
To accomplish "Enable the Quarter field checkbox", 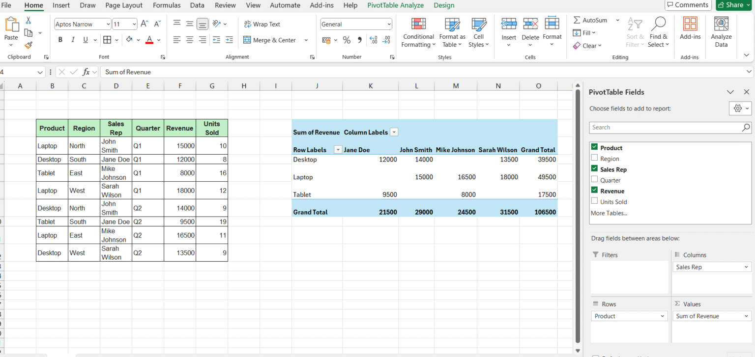I will pos(594,180).
